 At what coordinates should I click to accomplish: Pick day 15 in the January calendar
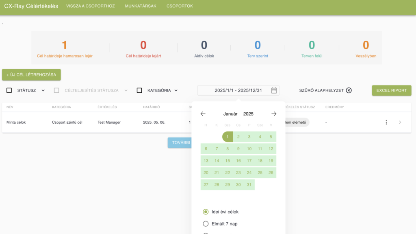click(x=227, y=161)
